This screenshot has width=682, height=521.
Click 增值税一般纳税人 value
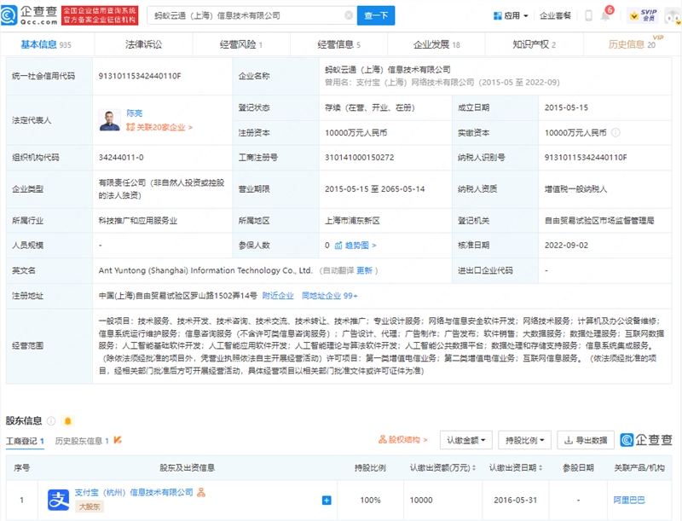[575, 189]
